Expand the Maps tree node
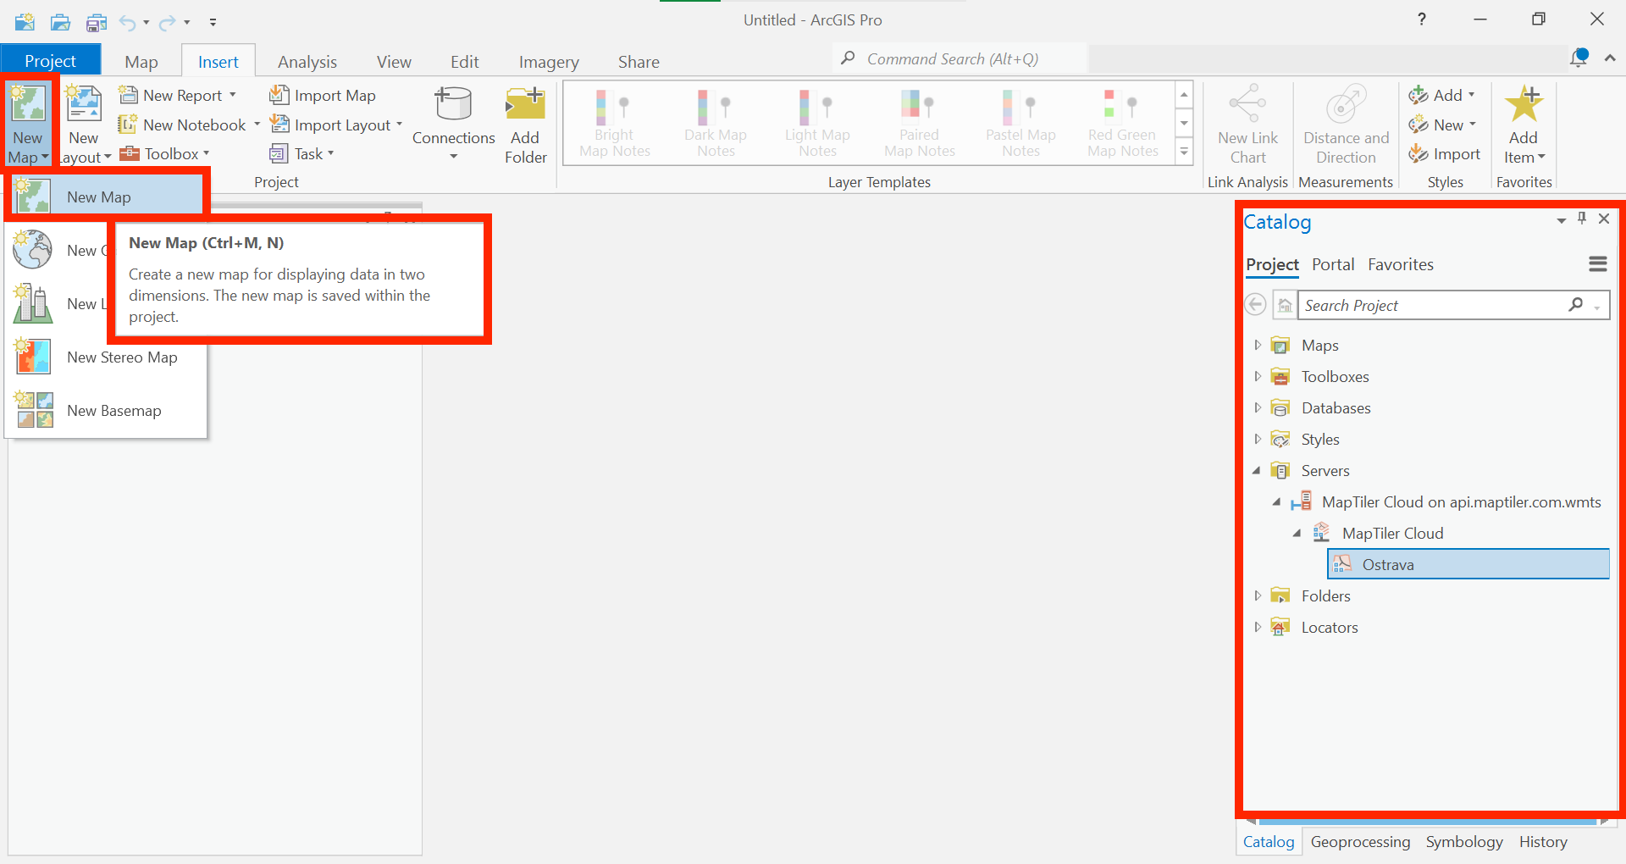Viewport: 1626px width, 864px height. [1258, 346]
